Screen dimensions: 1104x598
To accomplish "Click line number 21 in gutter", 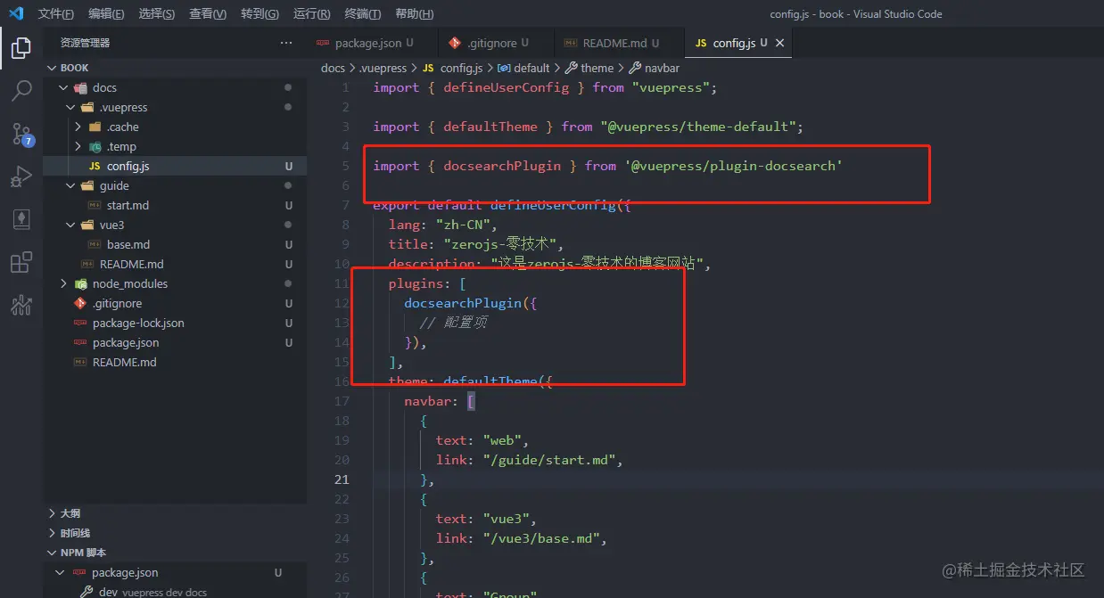I will click(x=342, y=479).
